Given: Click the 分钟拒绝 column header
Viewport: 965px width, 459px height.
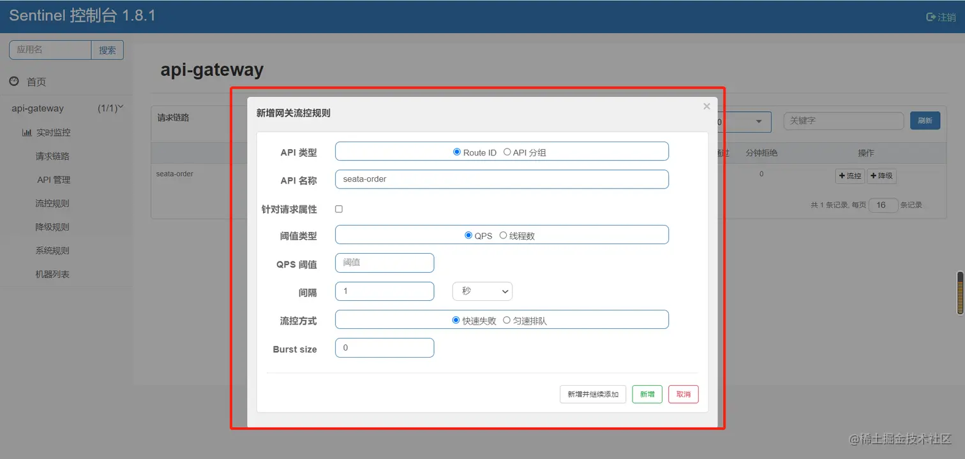Looking at the screenshot, I should [x=761, y=153].
